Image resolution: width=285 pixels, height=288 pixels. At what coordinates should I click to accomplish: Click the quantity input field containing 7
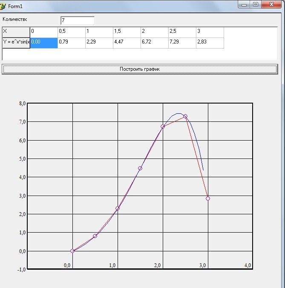click(78, 20)
